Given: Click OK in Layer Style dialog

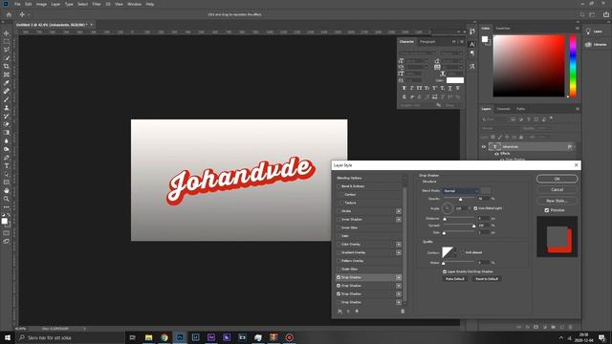Looking at the screenshot, I should [557, 179].
